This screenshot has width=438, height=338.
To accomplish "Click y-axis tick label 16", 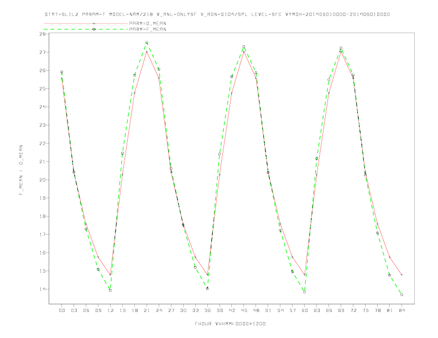I will pos(43,252).
